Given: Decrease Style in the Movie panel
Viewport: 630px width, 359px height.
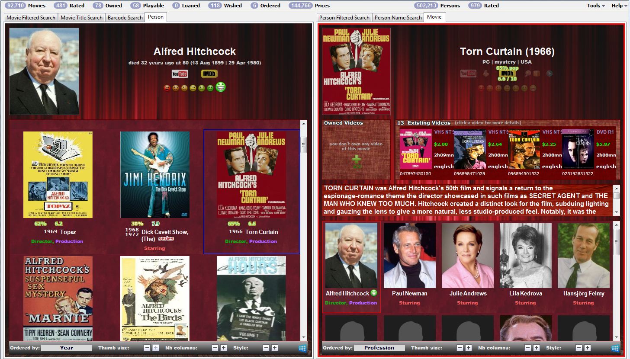Looking at the screenshot, I should point(579,348).
